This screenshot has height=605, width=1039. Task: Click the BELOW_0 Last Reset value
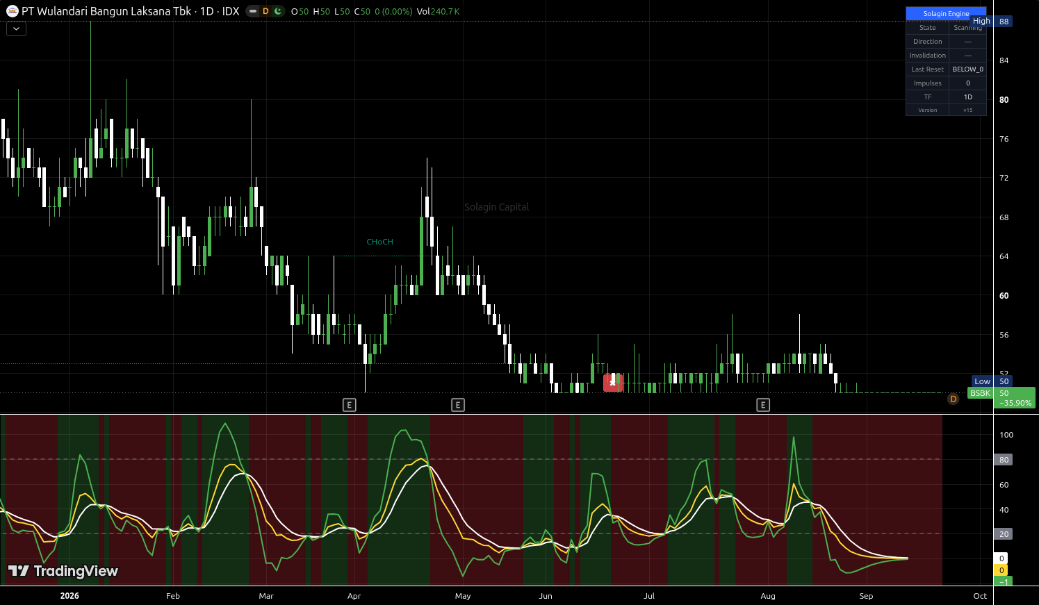click(x=967, y=69)
